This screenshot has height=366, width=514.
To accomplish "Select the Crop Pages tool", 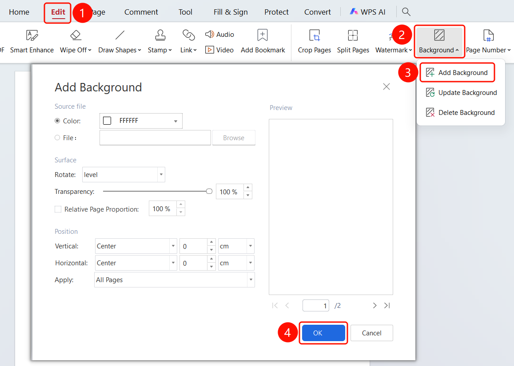I will [315, 42].
